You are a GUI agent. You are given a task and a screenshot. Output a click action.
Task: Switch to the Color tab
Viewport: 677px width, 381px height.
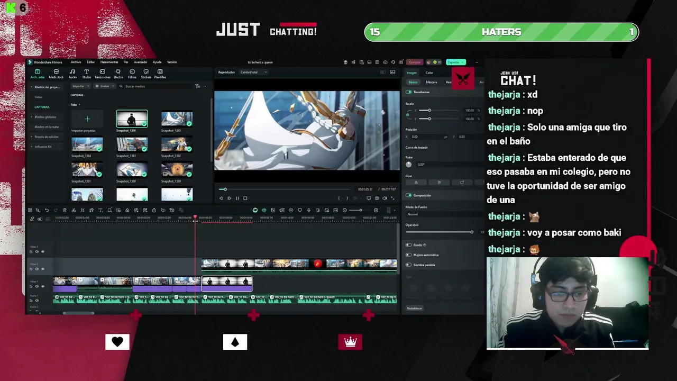click(429, 72)
